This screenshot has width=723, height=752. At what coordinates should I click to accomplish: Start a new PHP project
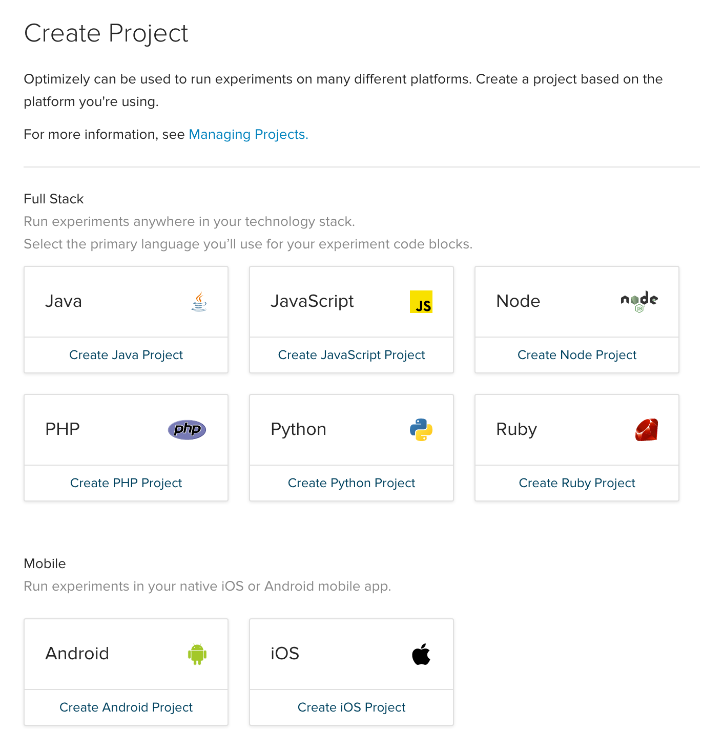tap(126, 483)
